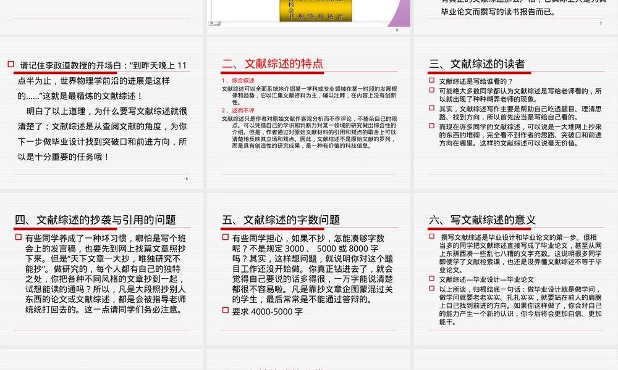Screen dimensions: 618x370
Task: Click the red square bullet before '要求 4000-5000 字'
Action: tap(225, 310)
